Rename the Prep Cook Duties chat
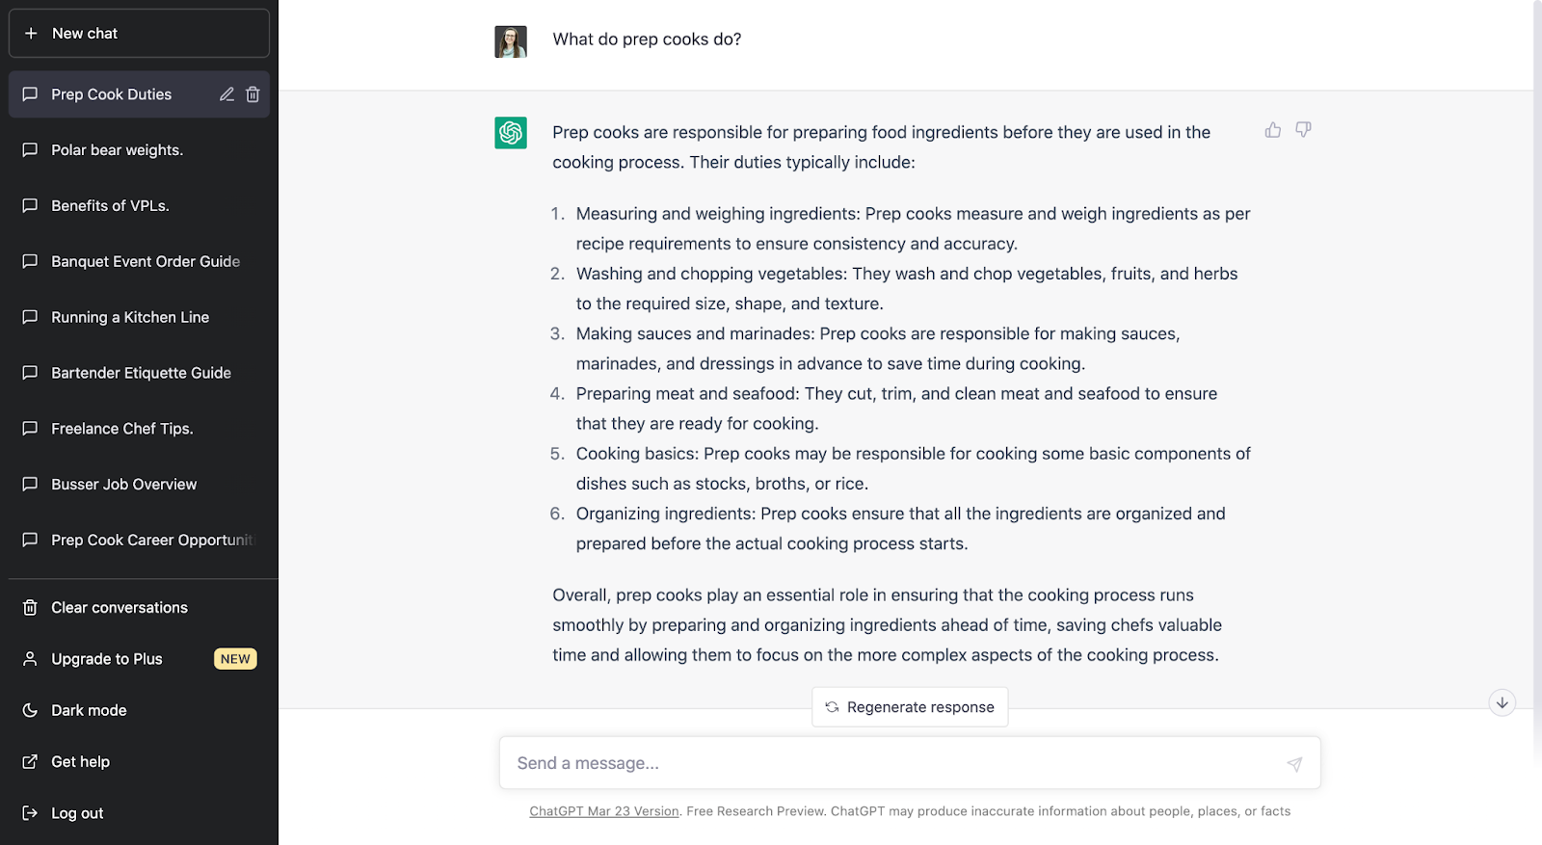1542x845 pixels. (x=226, y=94)
